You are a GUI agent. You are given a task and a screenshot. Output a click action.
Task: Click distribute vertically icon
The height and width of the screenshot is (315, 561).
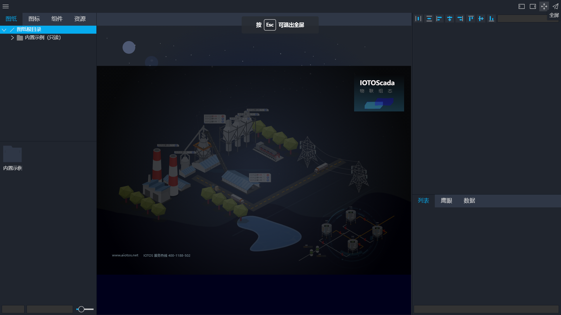(429, 19)
